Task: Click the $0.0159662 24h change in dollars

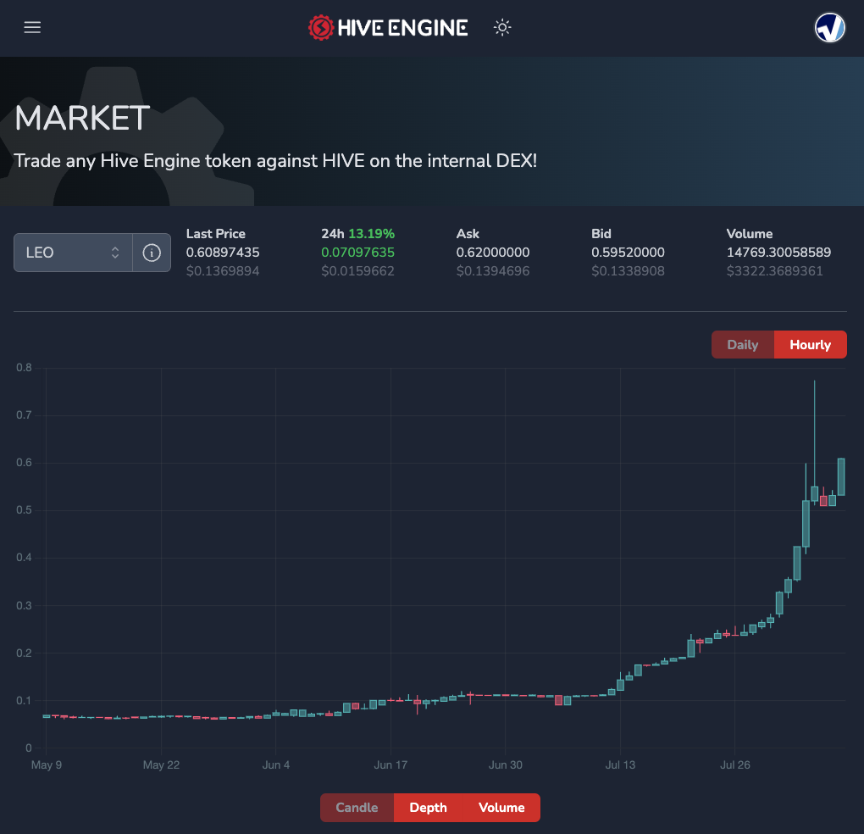Action: click(357, 271)
